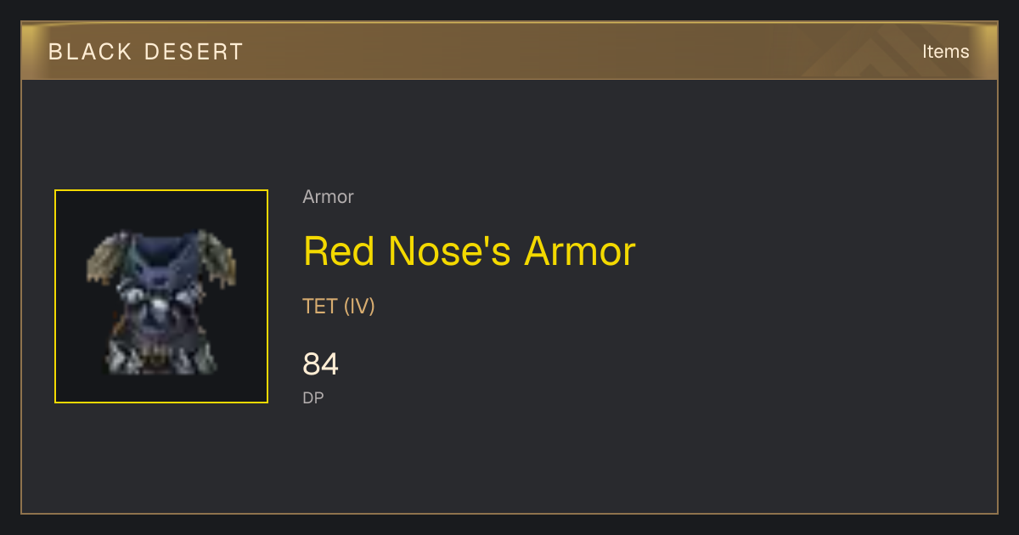
Task: Click the spiked waist of armor icon
Action: click(160, 357)
